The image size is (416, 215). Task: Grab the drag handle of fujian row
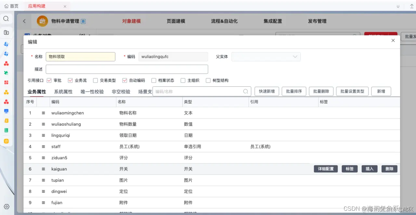click(43, 203)
